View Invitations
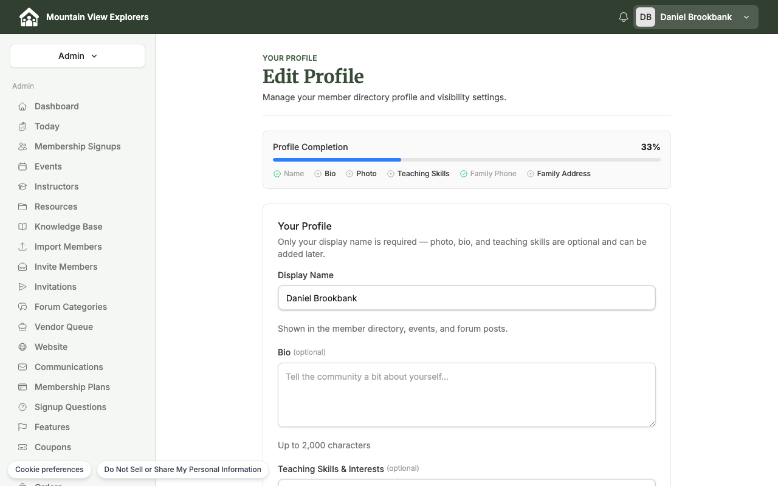This screenshot has height=486, width=778. tap(55, 287)
